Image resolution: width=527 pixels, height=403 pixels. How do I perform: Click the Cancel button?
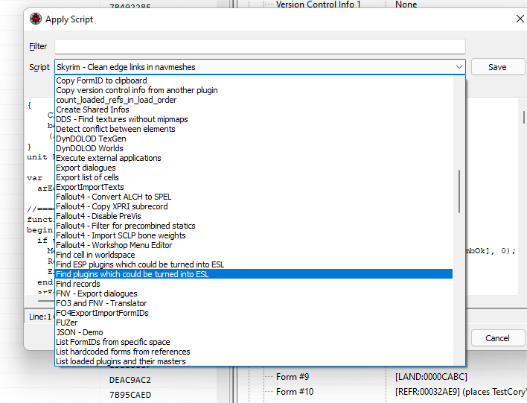point(497,338)
